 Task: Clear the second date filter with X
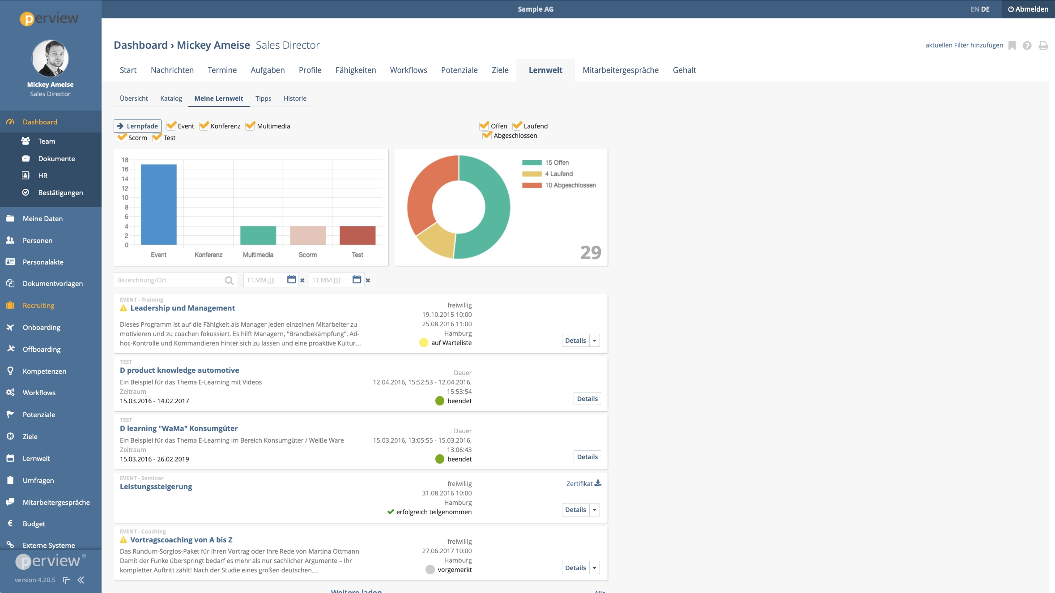[x=368, y=281]
